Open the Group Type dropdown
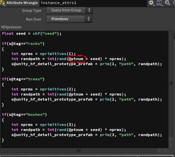This screenshot has height=157, width=175. (70, 10)
